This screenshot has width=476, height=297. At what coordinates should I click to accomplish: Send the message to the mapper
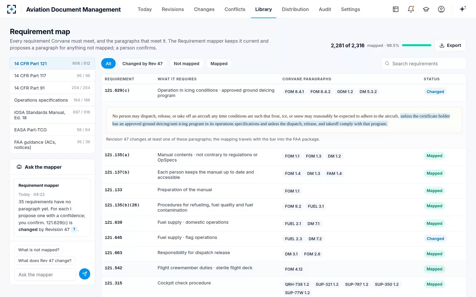85,274
